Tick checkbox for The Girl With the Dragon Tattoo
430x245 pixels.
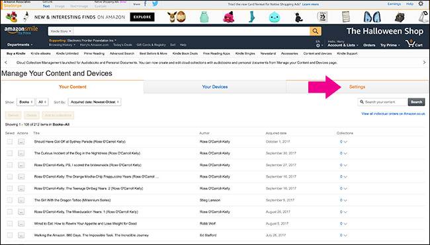click(10, 200)
